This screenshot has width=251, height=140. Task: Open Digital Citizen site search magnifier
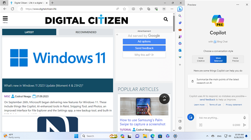(166, 19)
